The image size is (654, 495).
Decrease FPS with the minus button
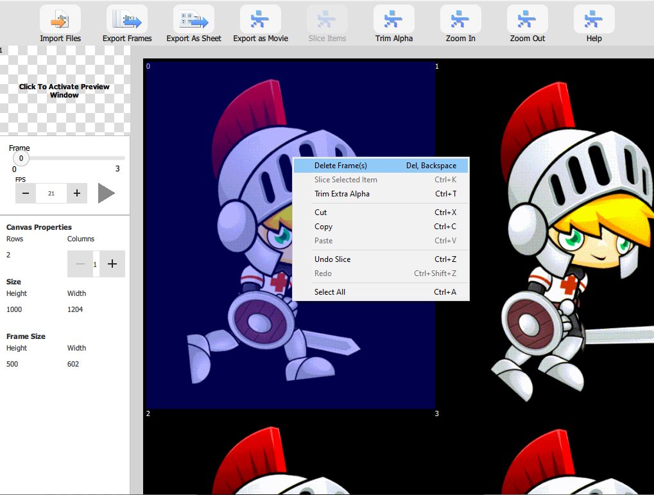click(26, 193)
